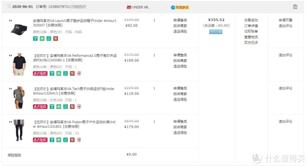This screenshot has width=307, height=166.
Task: Open UA Performance2.0 golf POLO shirt title
Action: coord(74,58)
